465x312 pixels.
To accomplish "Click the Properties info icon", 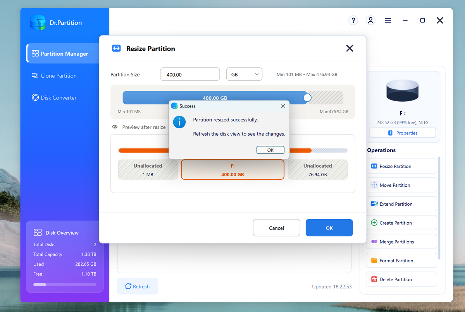I will (x=390, y=133).
